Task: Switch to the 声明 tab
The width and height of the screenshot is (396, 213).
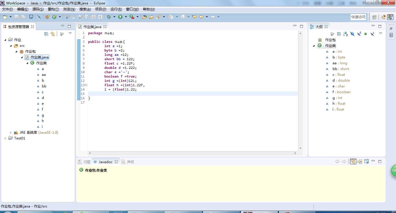Action: pos(128,162)
